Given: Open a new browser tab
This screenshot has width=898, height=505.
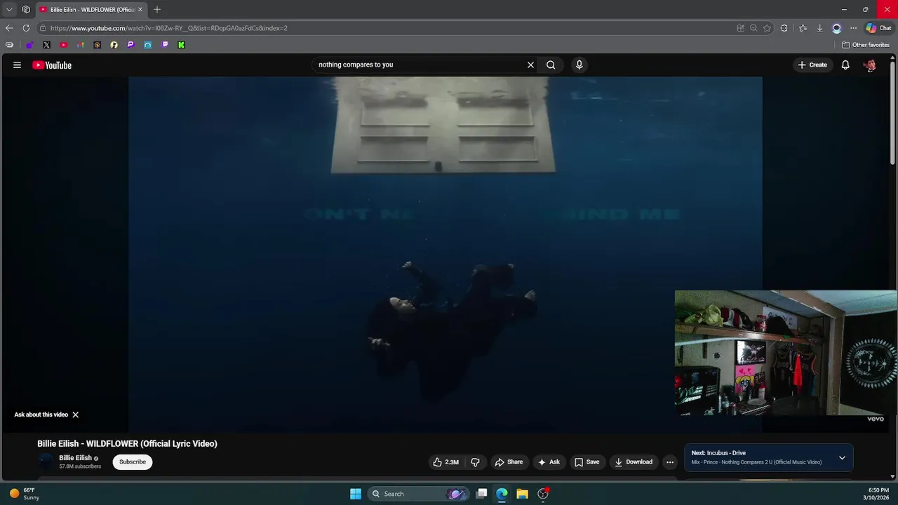Looking at the screenshot, I should click(157, 9).
